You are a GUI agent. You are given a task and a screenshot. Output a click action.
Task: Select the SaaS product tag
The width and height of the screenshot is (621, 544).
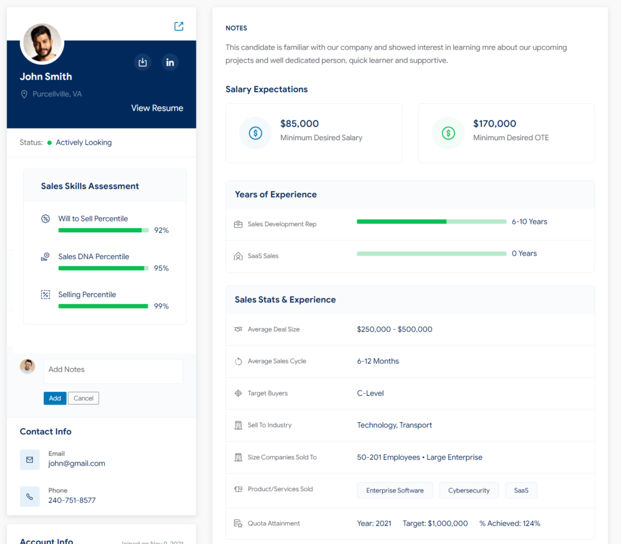(521, 491)
